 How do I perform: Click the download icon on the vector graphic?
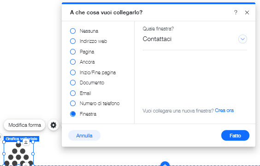[26, 142]
